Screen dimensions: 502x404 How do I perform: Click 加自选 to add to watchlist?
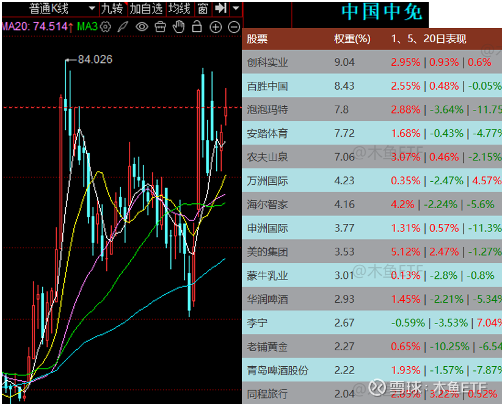coord(147,9)
